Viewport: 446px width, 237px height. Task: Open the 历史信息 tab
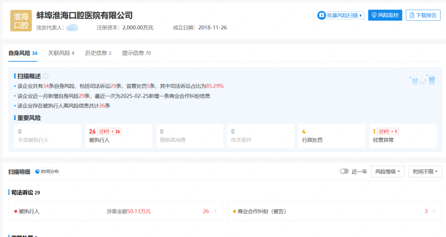pyautogui.click(x=98, y=53)
